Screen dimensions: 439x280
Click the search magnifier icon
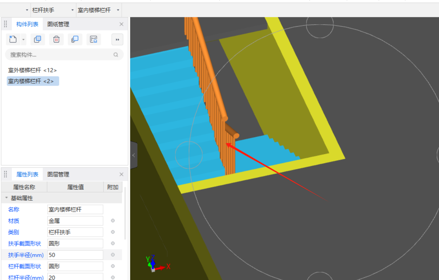point(116,55)
